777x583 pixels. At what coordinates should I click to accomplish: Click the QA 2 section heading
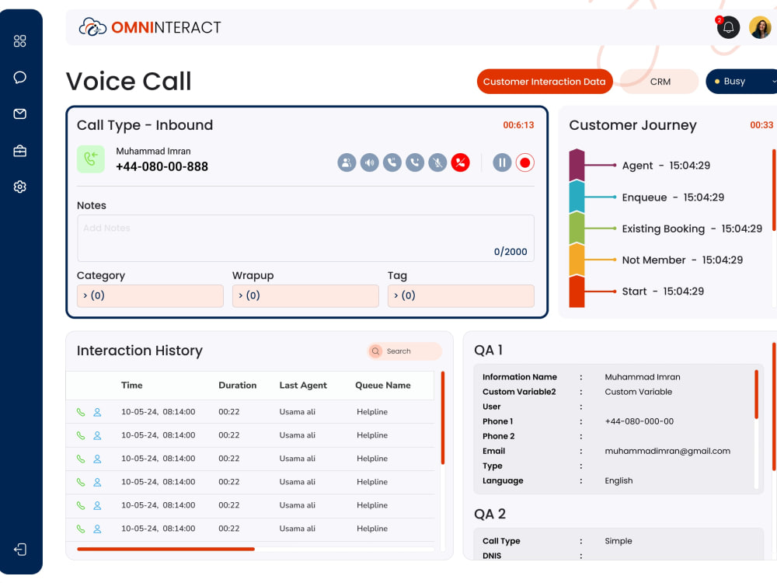pyautogui.click(x=490, y=514)
